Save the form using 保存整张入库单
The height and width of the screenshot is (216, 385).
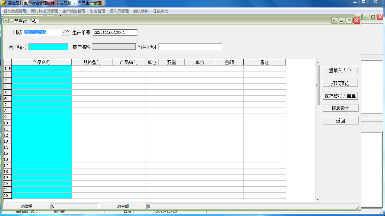[x=340, y=95]
